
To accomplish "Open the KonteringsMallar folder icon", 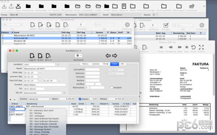I will pyautogui.click(x=164, y=6).
